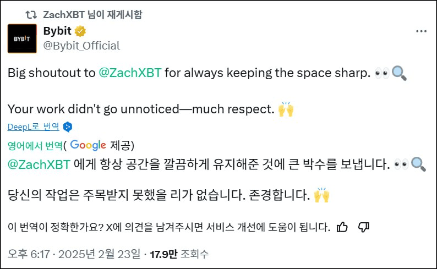Click the eyes emoji in the English tweet
The image size is (437, 269).
[382, 73]
